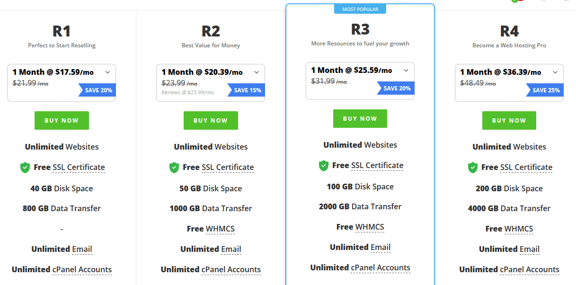
Task: Click the green shield icon in R3 plan
Action: click(x=324, y=166)
